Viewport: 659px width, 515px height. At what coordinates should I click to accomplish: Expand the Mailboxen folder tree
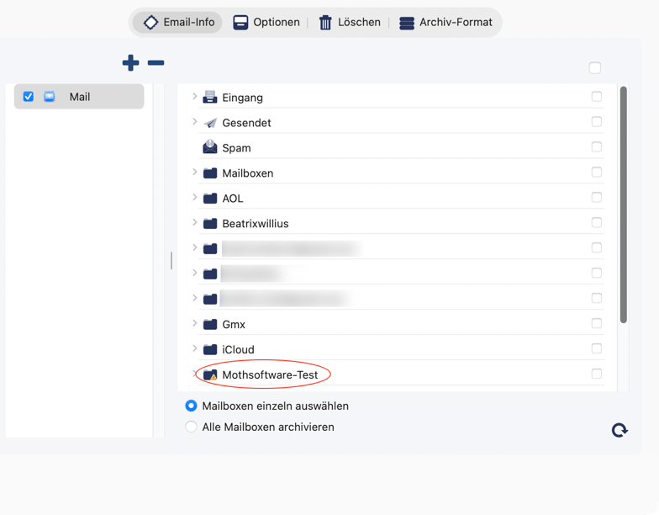point(194,173)
